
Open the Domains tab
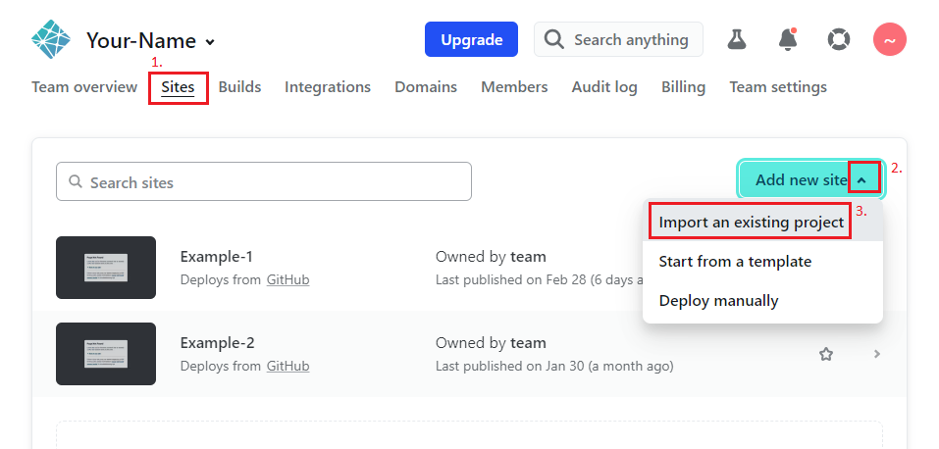tap(426, 87)
